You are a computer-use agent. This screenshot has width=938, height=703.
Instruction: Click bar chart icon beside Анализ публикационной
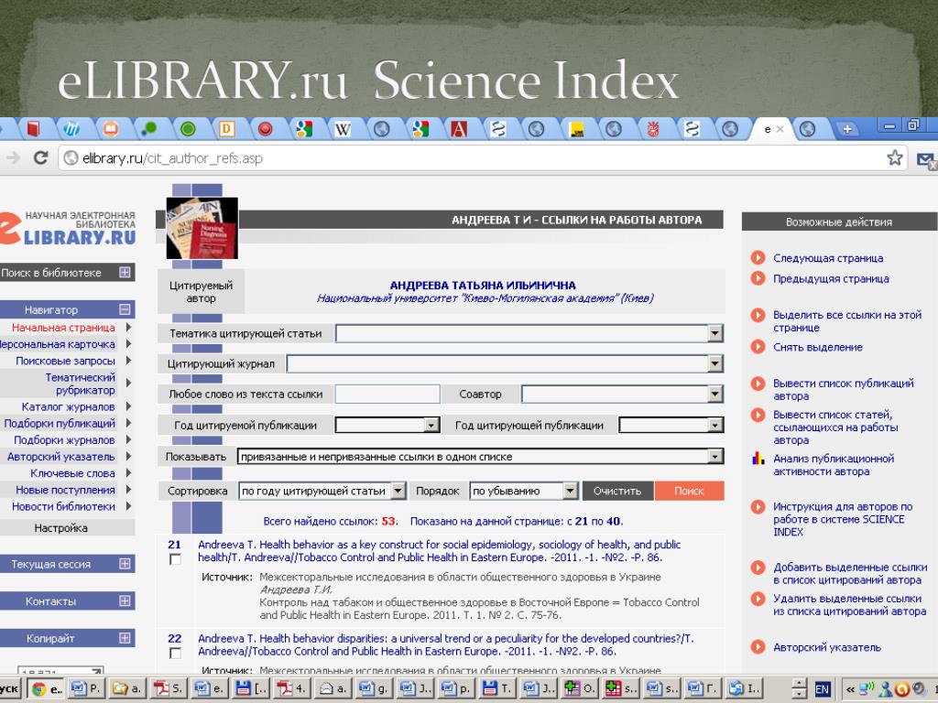coord(758,459)
